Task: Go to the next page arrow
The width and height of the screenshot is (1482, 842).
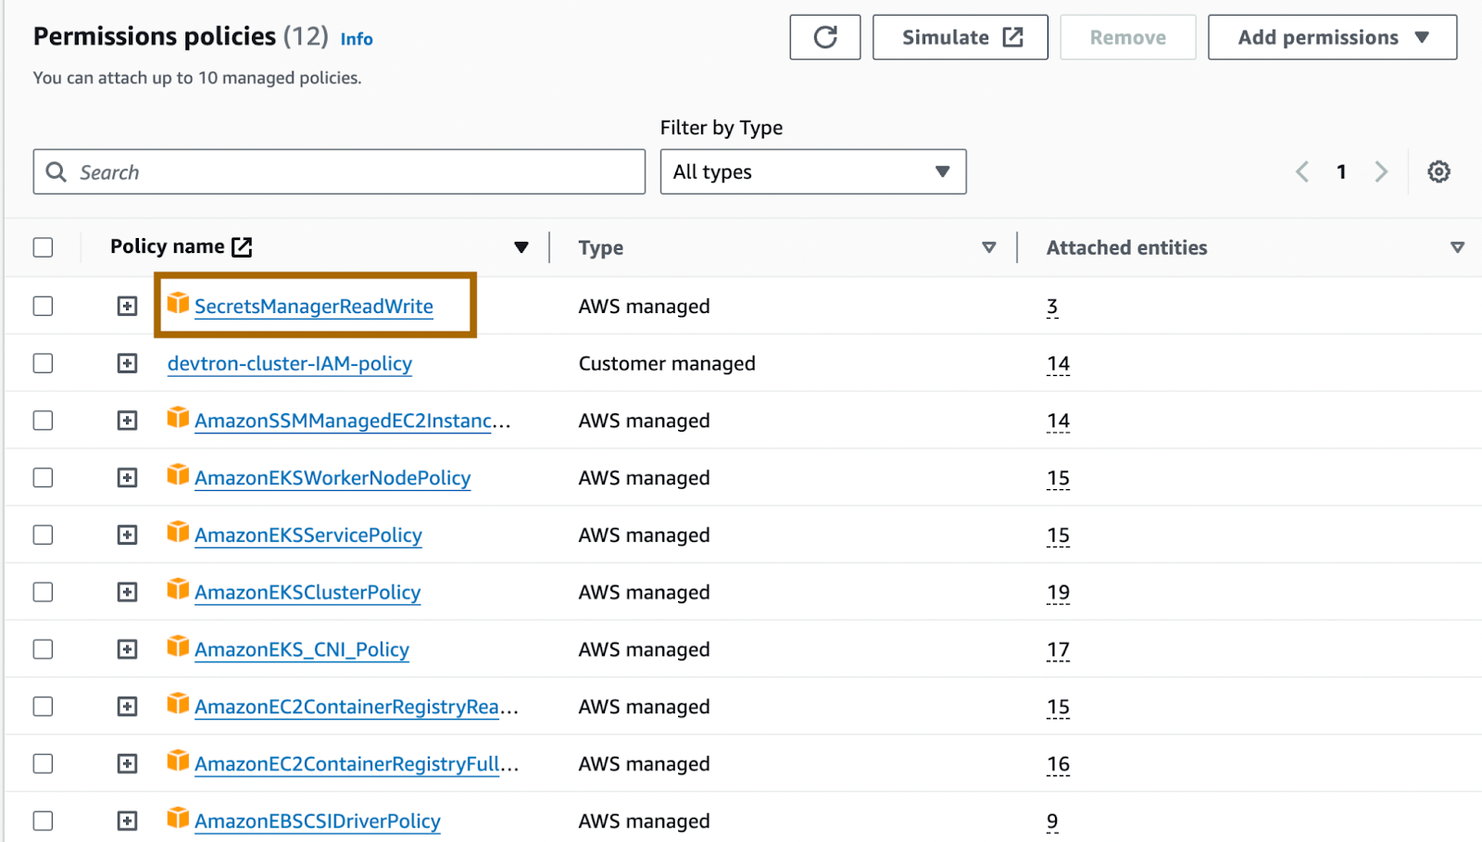Action: click(1381, 171)
